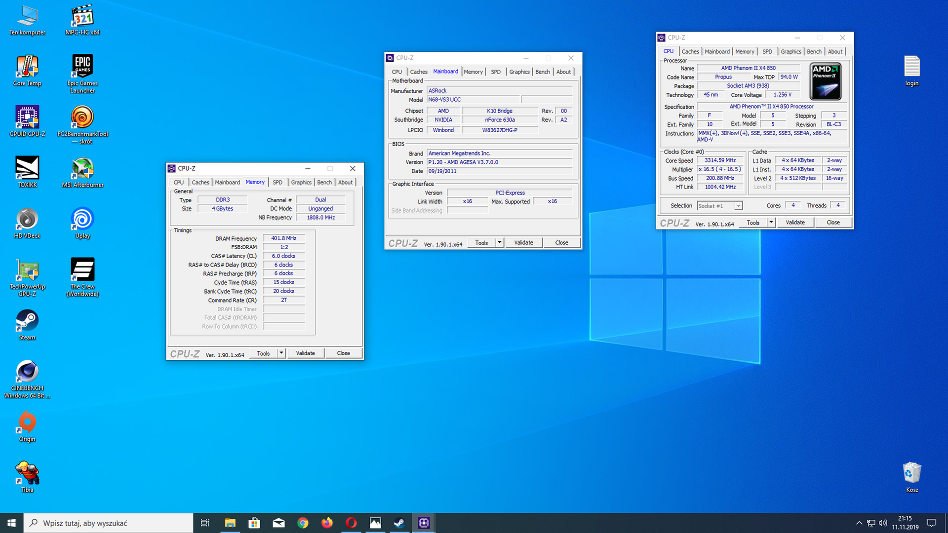948x533 pixels.
Task: Open the network icon in system tray
Action: (x=871, y=523)
